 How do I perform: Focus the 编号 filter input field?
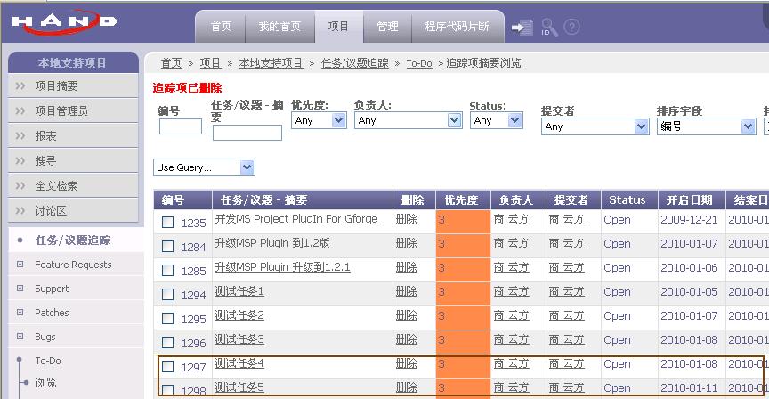tap(181, 126)
